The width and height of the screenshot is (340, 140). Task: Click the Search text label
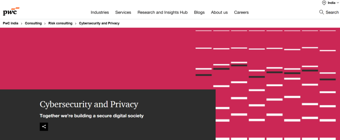[x=332, y=12]
